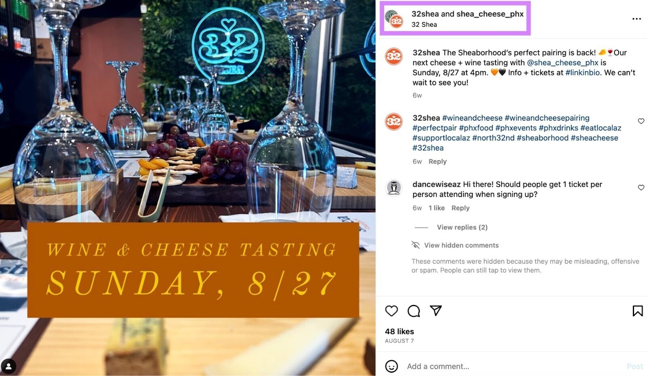This screenshot has height=376, width=647.
Task: Open emoji picker in comment box
Action: click(391, 366)
